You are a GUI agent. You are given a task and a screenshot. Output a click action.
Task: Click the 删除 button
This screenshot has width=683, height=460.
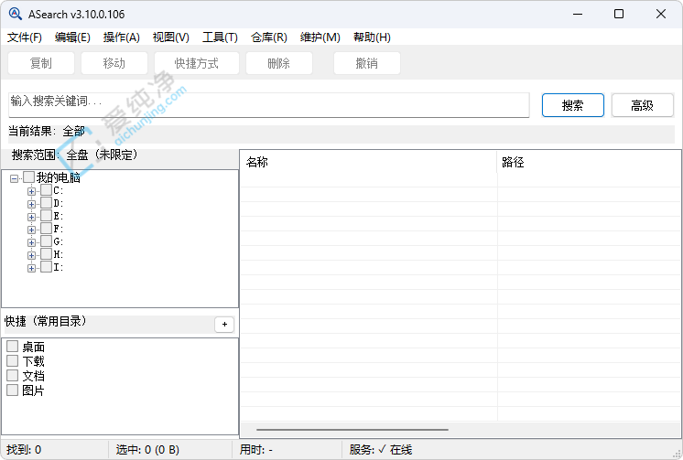click(278, 63)
